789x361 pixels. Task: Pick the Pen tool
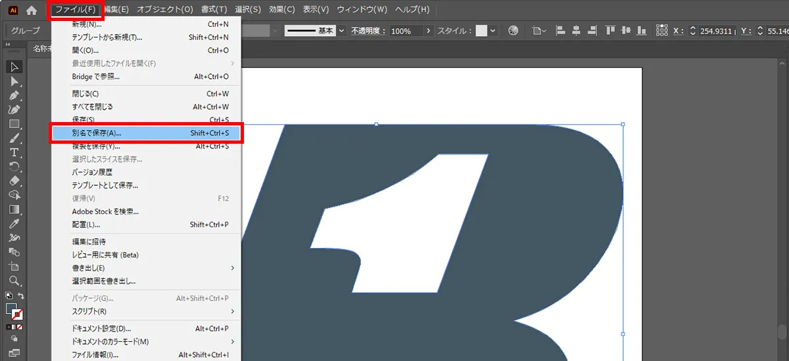(x=14, y=96)
